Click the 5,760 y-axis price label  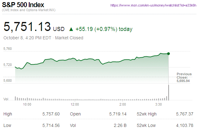tap(7, 49)
